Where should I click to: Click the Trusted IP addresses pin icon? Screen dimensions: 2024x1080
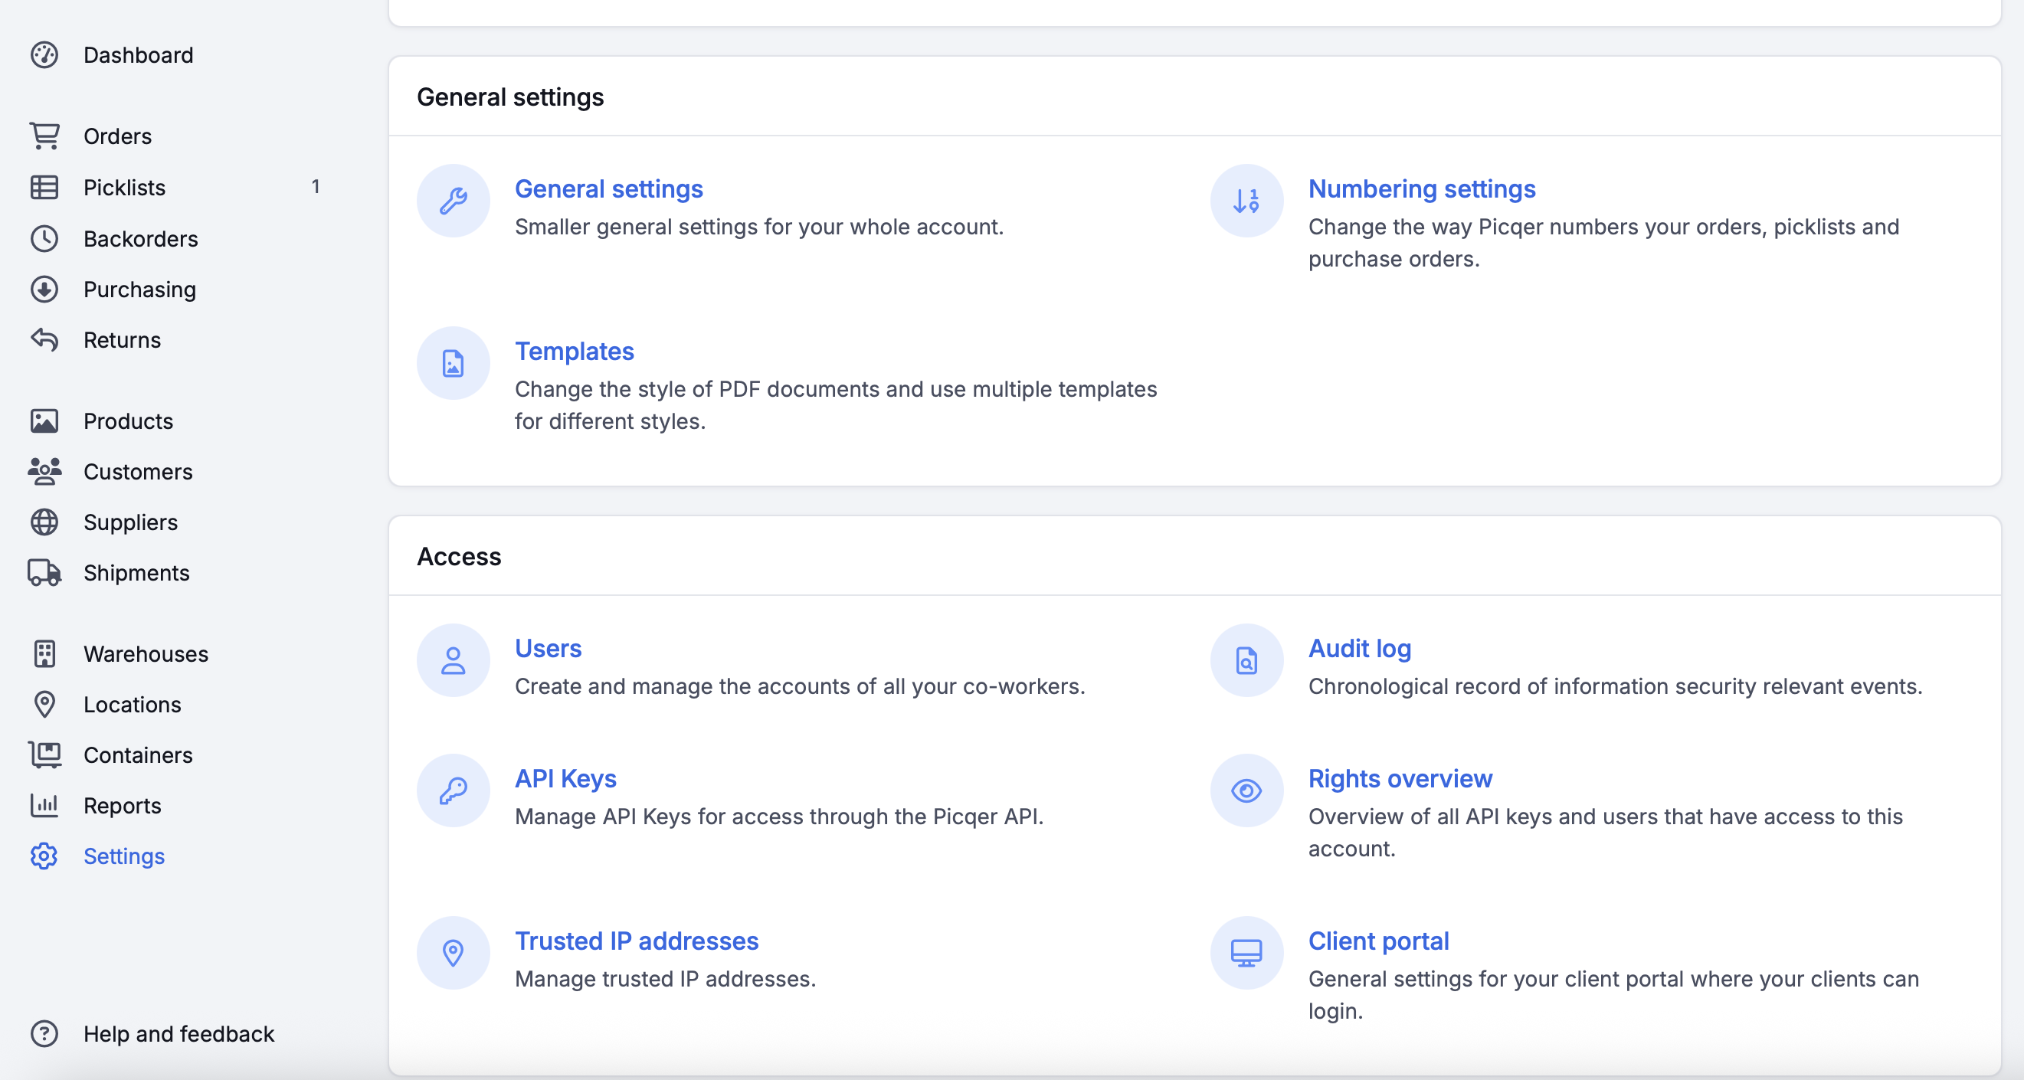[454, 953]
